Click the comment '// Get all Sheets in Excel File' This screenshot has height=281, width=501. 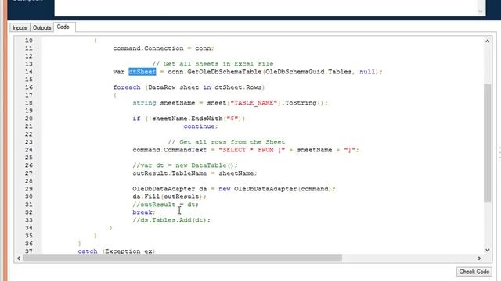click(x=212, y=64)
